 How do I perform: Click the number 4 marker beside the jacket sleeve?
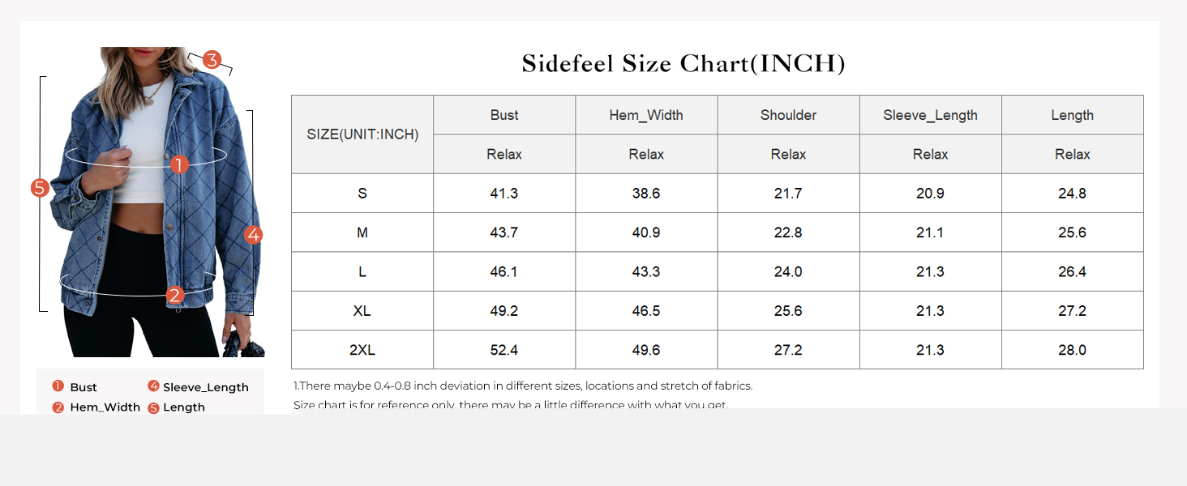click(x=254, y=235)
